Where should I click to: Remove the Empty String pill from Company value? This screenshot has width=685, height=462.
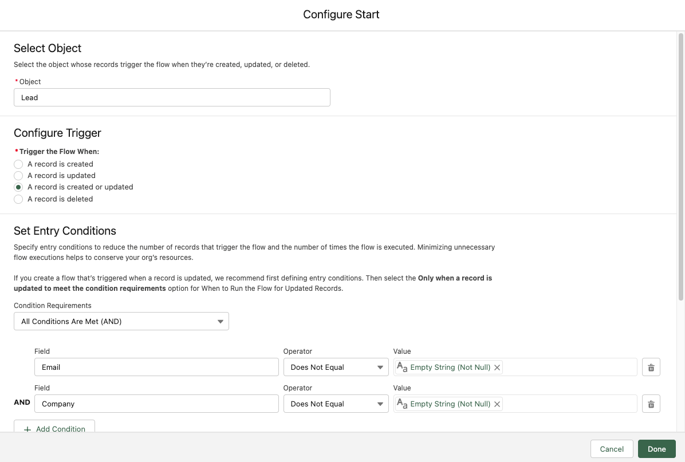[x=497, y=404]
